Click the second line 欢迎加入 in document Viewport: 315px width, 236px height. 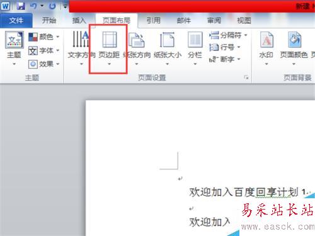tap(210, 222)
